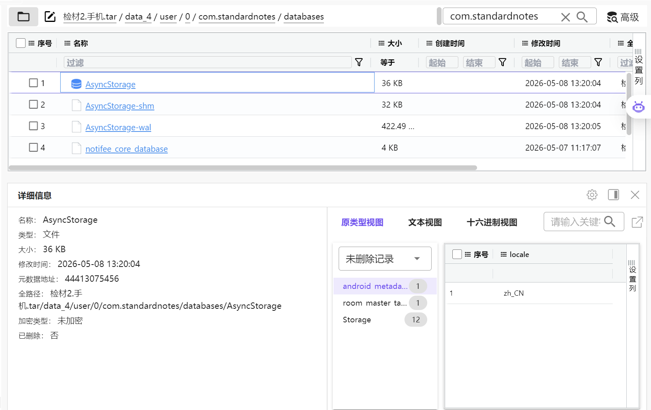Screen dimensions: 651x410
Task: Select the android_metadata table
Action: 385,286
